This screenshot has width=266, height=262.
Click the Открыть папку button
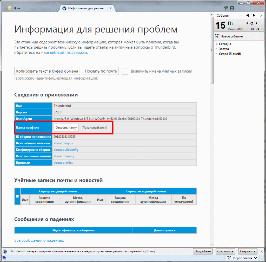tap(66, 128)
